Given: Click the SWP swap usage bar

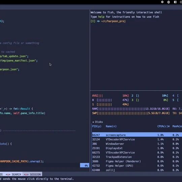Looking at the screenshot, I should pyautogui.click(x=131, y=113).
